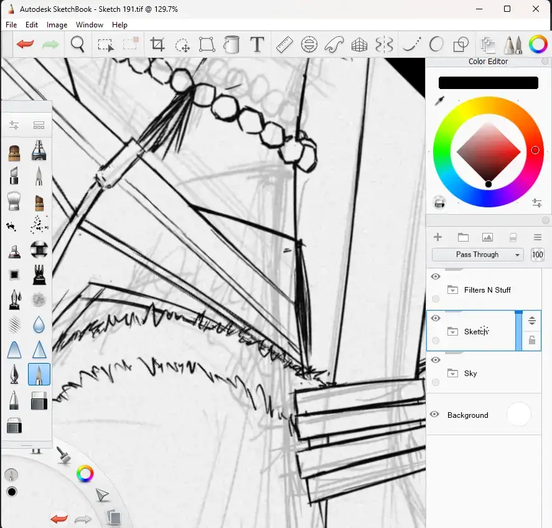Screen dimensions: 552x528
Task: Click the layer opacity field showing 100
Action: [x=537, y=255]
